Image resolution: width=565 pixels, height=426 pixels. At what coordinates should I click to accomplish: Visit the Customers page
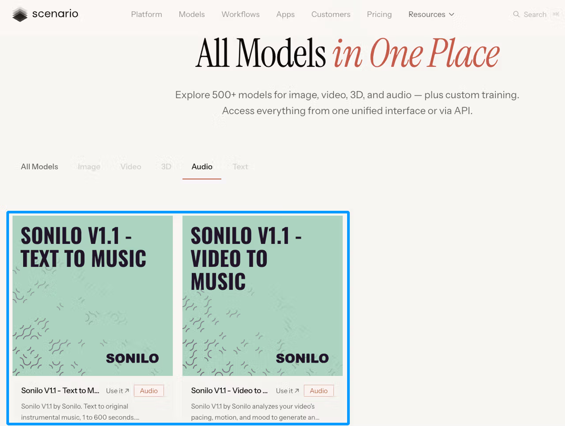tap(331, 14)
